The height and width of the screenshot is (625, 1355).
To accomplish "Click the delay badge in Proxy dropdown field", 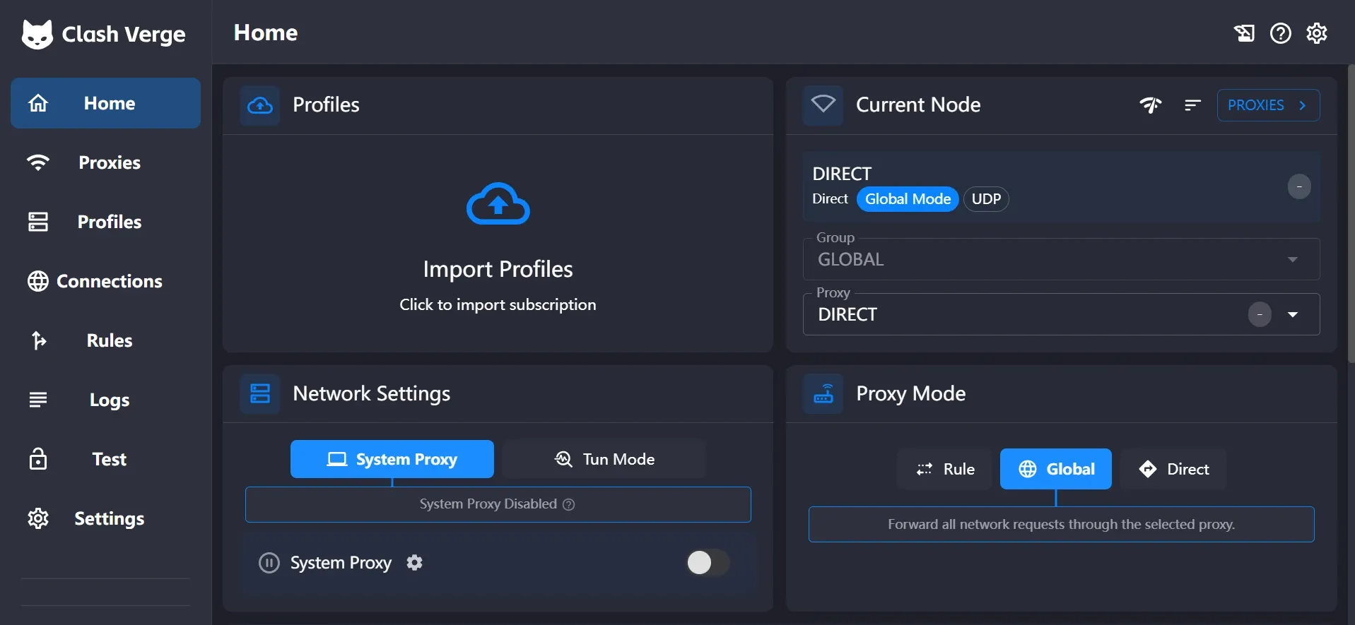I will coord(1260,314).
